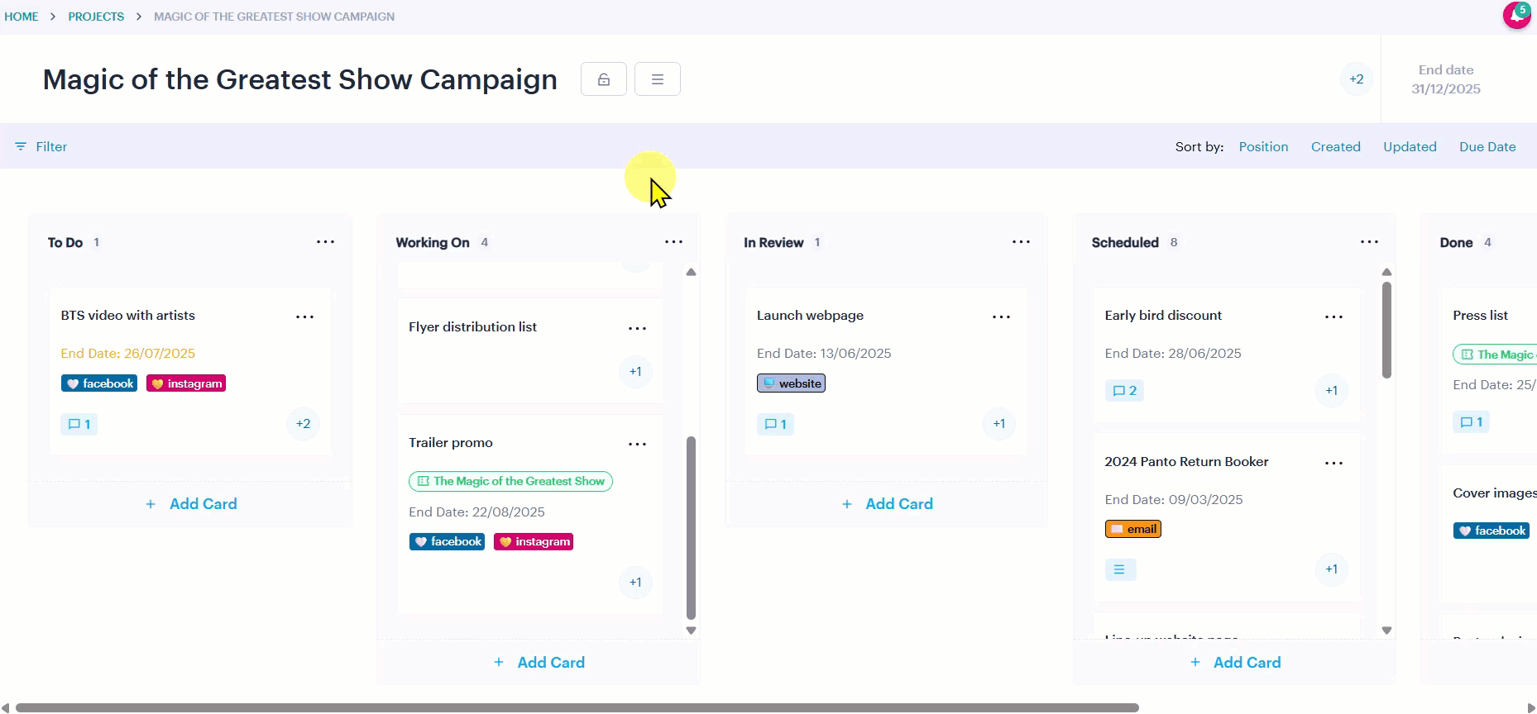
Task: Open description icon on 2024 Panto card
Action: pyautogui.click(x=1120, y=569)
